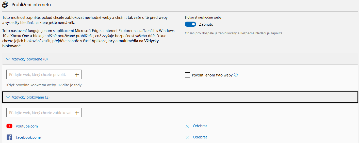The width and height of the screenshot is (359, 143).
Task: Click the Prohlížení internetu section heading
Action: click(x=31, y=5)
